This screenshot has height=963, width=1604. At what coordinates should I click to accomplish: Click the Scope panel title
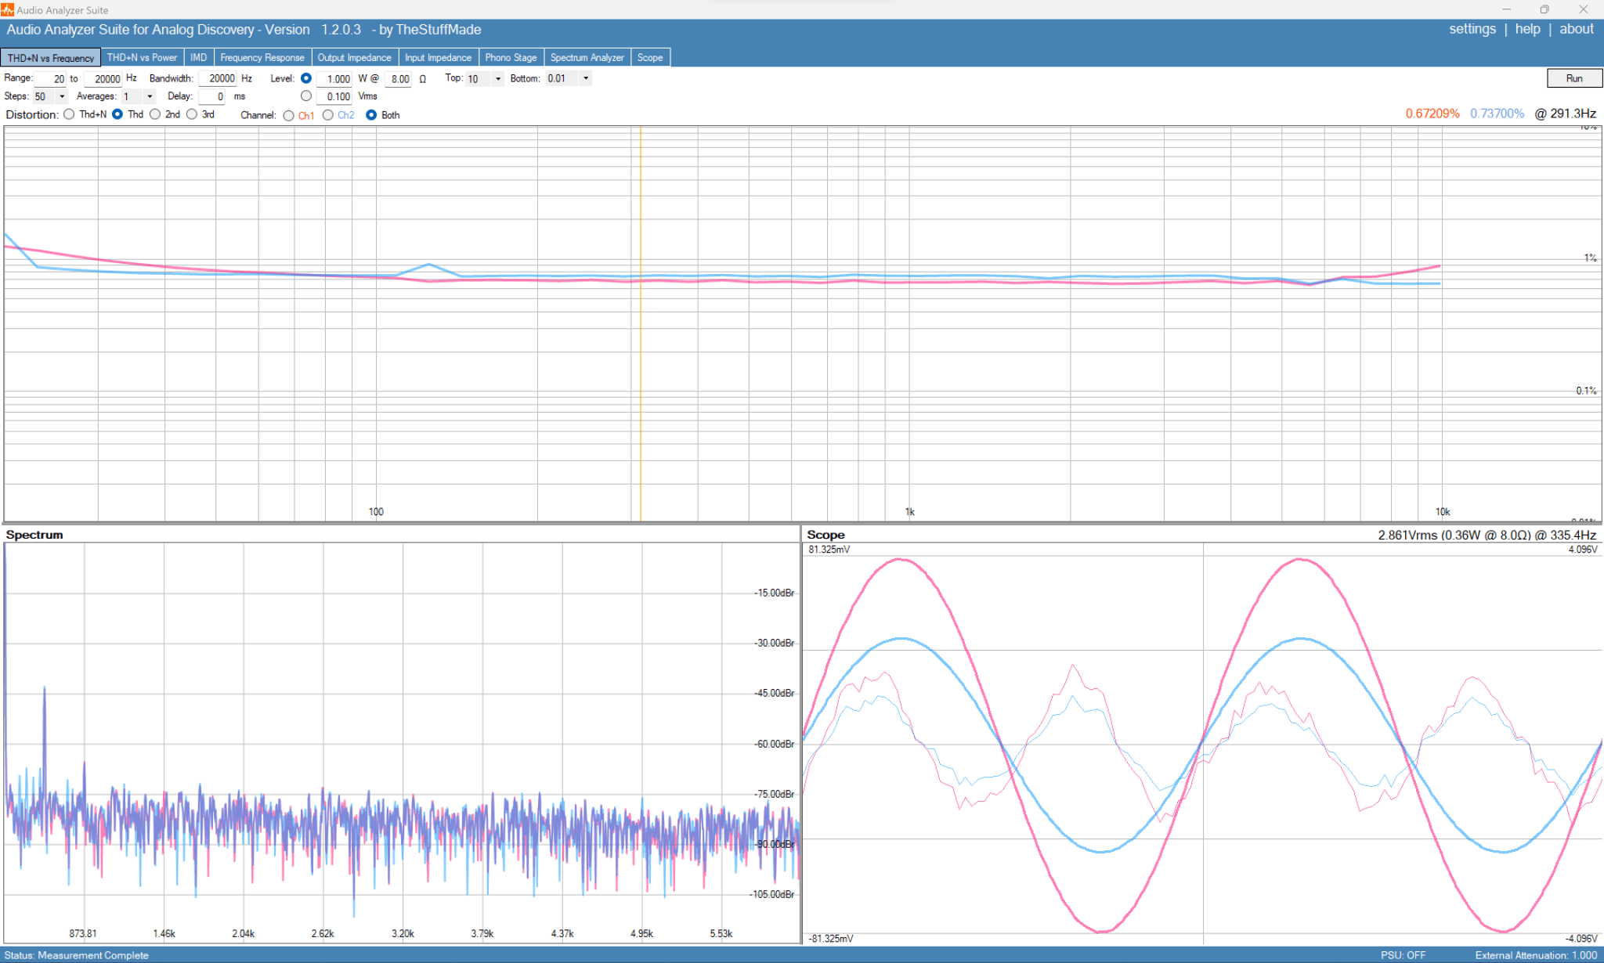[825, 535]
